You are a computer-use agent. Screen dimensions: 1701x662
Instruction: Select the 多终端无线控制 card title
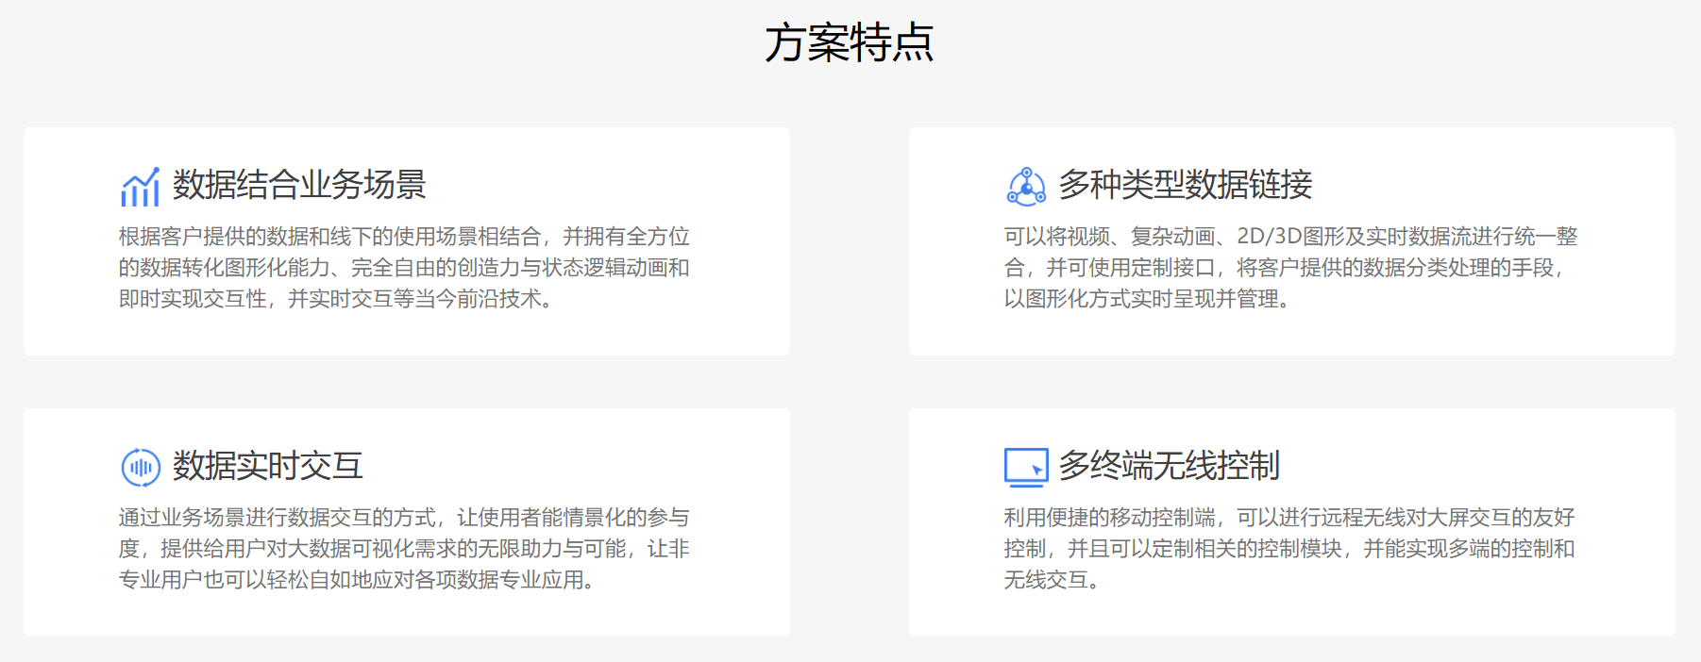[1169, 466]
